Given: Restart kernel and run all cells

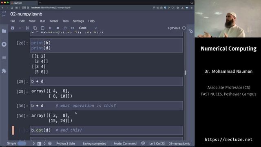Looking at the screenshot, I should 73,28.
